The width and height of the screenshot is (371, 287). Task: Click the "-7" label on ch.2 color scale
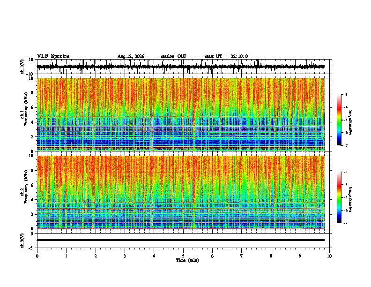click(345, 223)
